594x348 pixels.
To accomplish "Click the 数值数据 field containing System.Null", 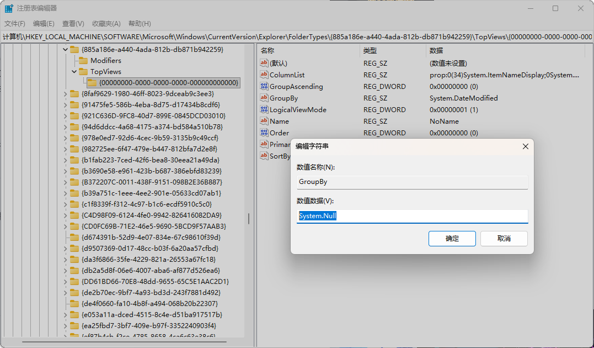I will 412,216.
